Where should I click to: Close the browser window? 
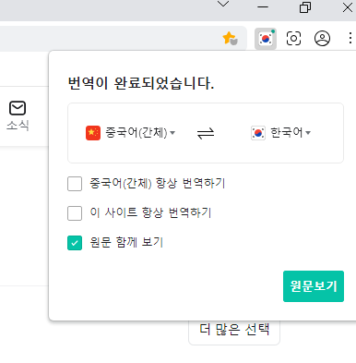click(x=348, y=7)
